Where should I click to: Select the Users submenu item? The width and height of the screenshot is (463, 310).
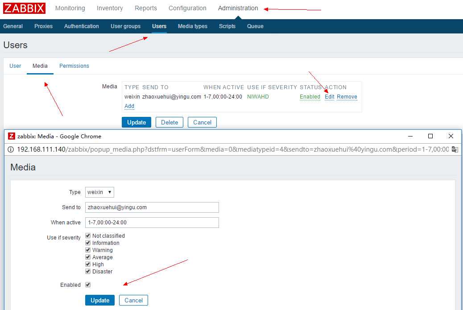(159, 26)
